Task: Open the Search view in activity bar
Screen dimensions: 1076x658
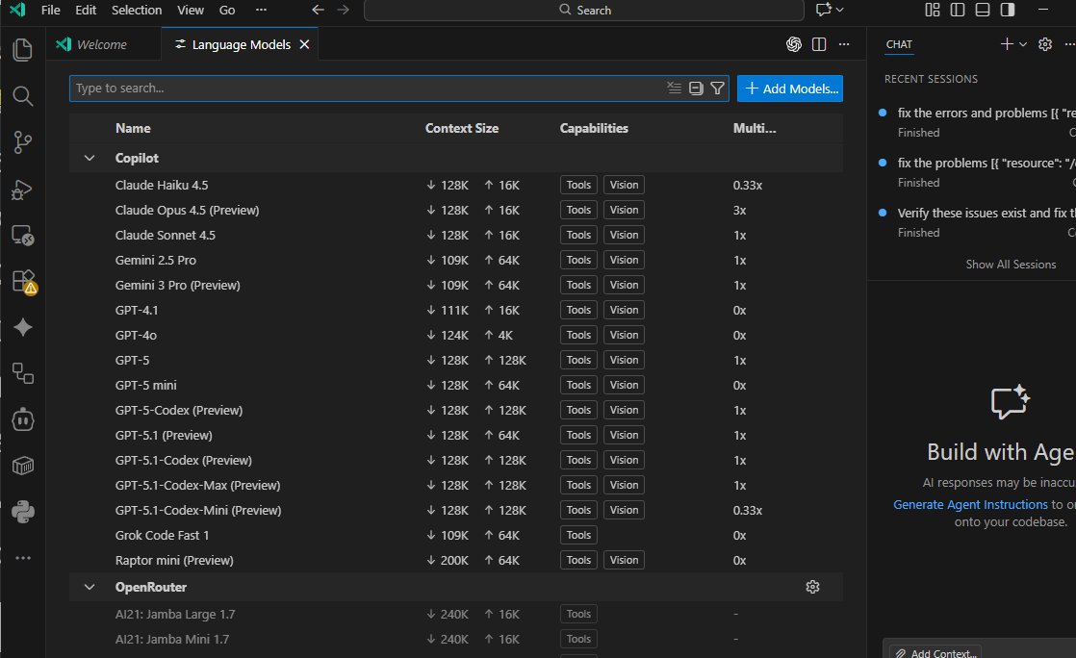Action: click(x=23, y=96)
